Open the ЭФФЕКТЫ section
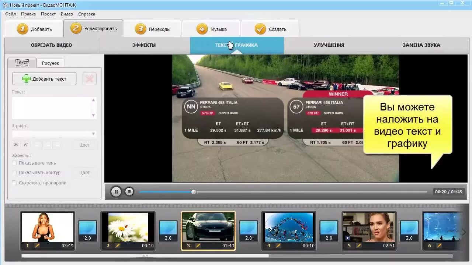Viewport: 472px width, 265px height. click(x=144, y=45)
